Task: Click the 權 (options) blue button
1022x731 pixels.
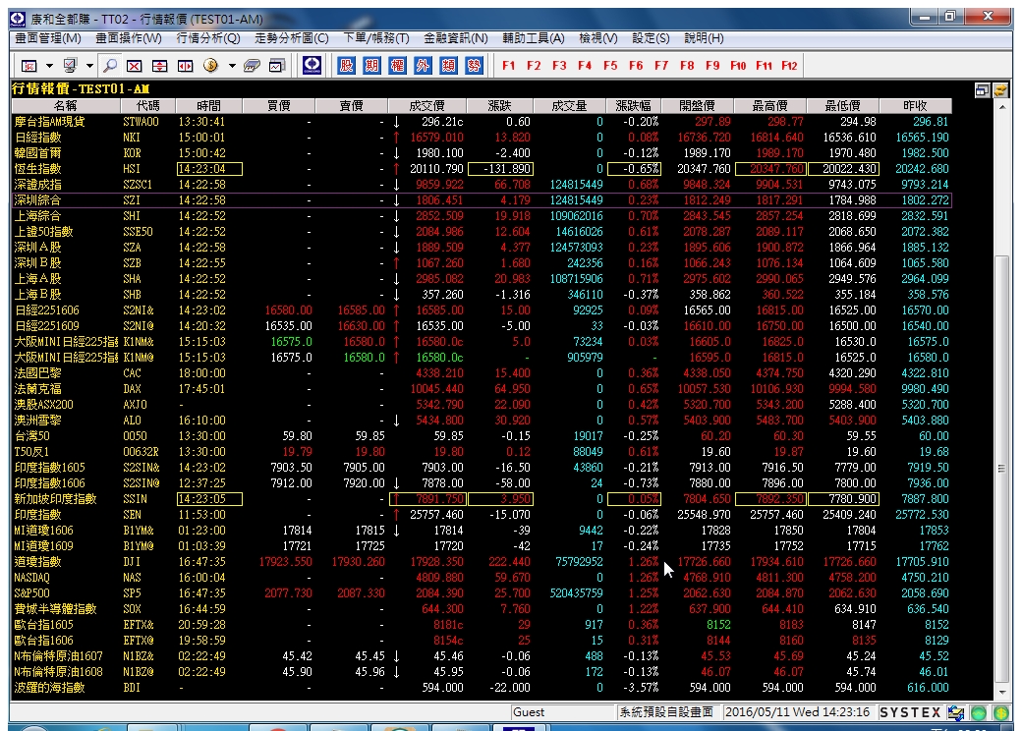Action: pos(398,65)
